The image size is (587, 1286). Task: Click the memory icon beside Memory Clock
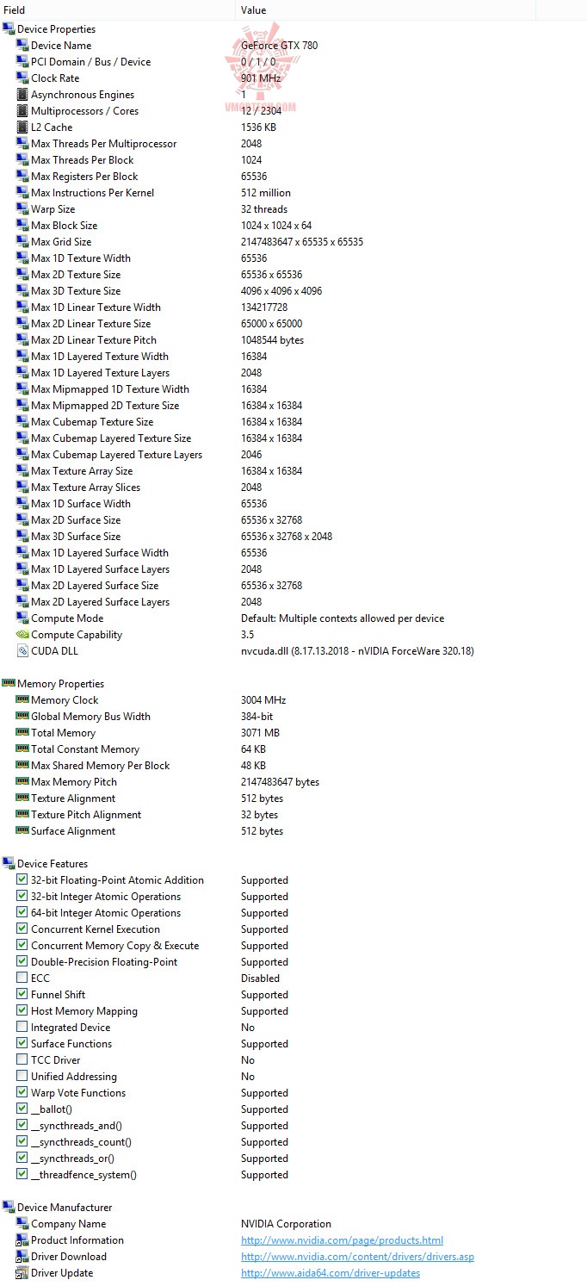click(22, 700)
